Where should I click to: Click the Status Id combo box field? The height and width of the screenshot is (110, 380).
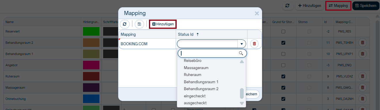pos(211,44)
